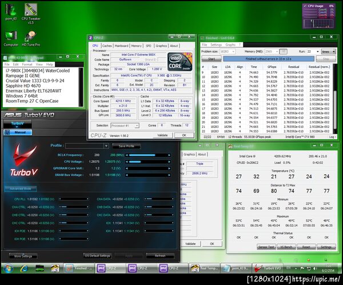Open CPU-Z Mainboard tab
This screenshot has height=285, width=343.
[121, 46]
